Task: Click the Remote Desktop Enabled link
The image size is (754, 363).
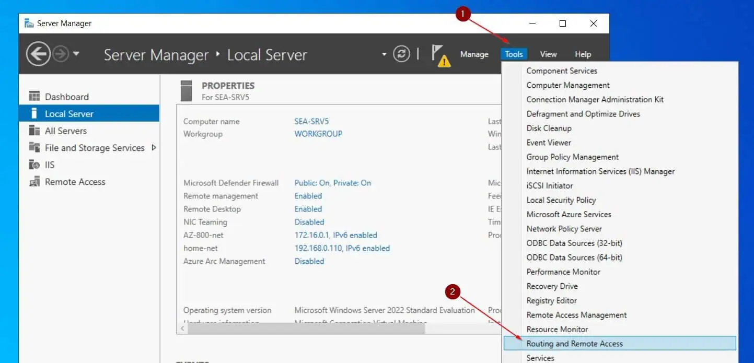Action: (x=308, y=209)
